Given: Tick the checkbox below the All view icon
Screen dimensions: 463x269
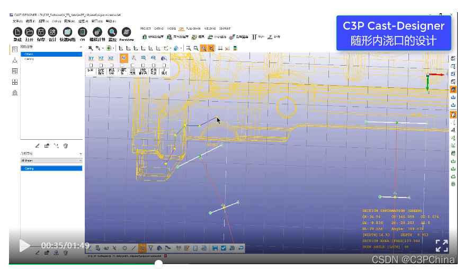Looking at the screenshot, I should (x=154, y=65).
